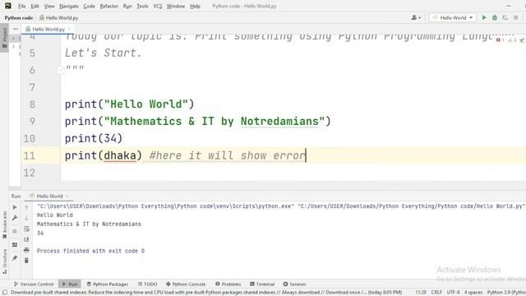
Task: Close the Hello World.py editor tab
Action: (69, 30)
